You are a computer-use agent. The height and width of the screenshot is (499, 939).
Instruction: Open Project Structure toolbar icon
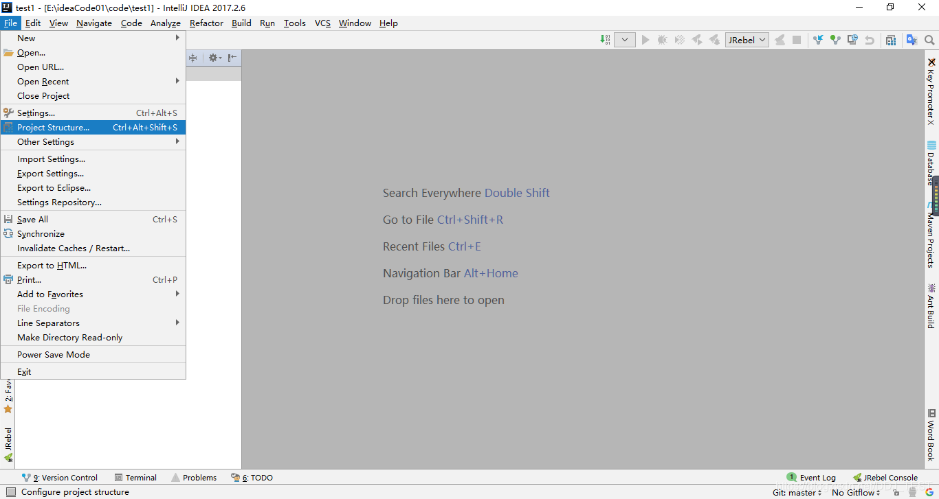891,40
